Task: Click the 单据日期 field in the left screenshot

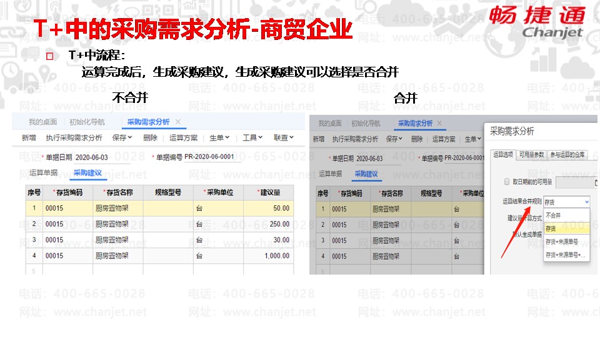Action: (102, 157)
